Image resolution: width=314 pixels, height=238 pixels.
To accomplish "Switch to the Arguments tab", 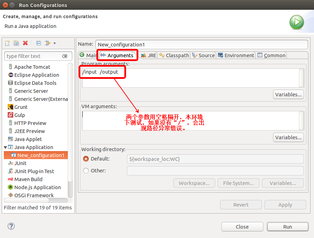I will coord(117,55).
